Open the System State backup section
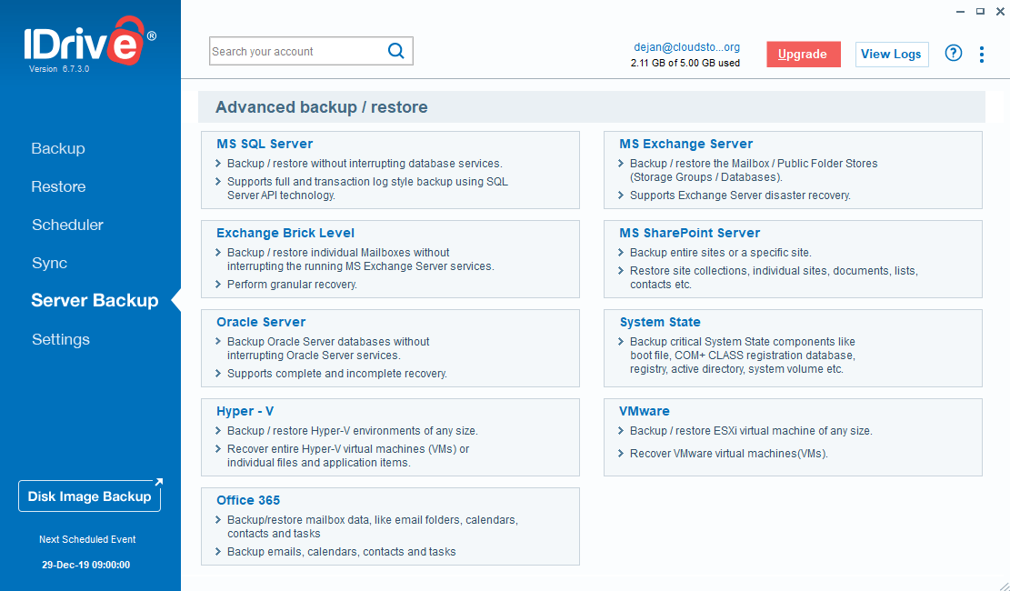 click(x=660, y=322)
